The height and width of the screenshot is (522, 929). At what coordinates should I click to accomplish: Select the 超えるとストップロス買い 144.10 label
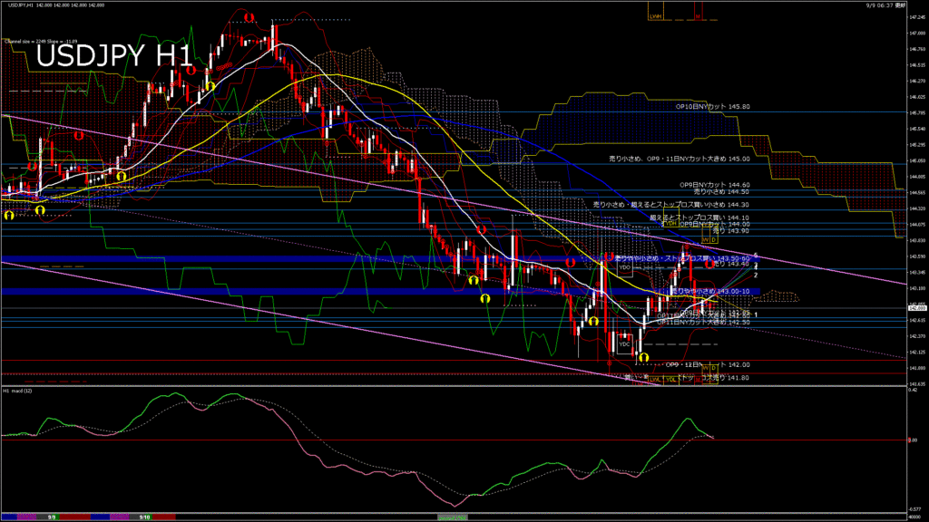[699, 217]
